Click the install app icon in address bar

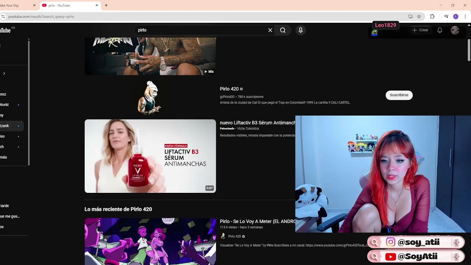coord(410,17)
